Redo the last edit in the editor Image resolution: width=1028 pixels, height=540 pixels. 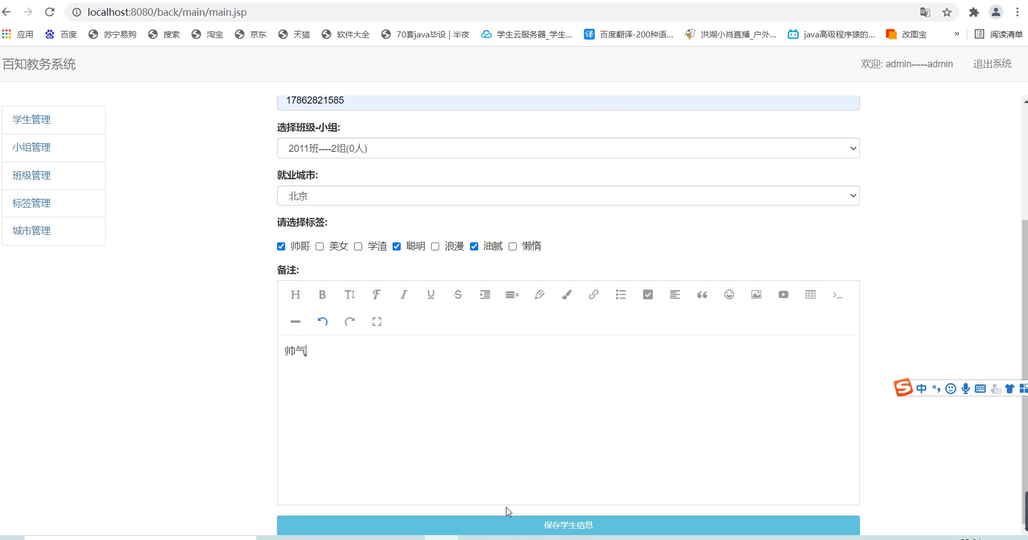(350, 322)
